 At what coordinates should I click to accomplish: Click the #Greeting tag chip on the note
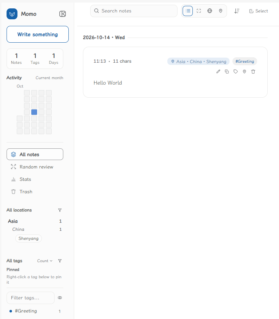(x=245, y=61)
